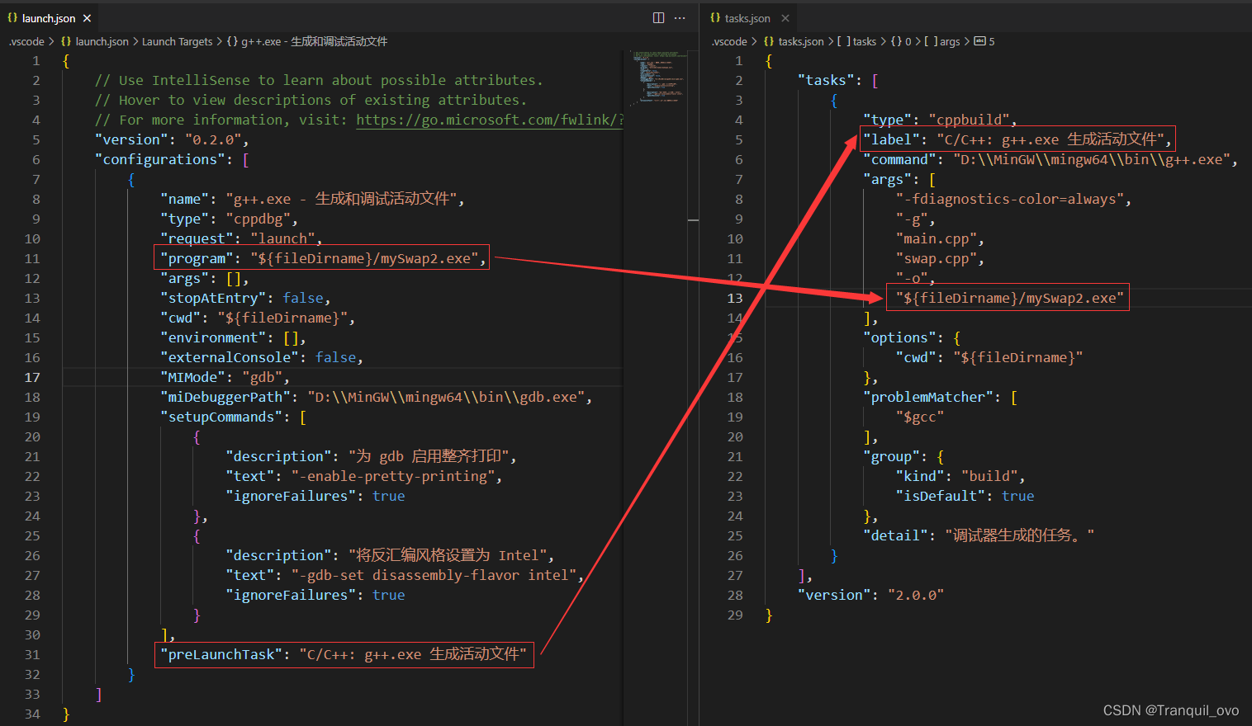Open the go.microsoft.com/fwlink link
Image resolution: width=1252 pixels, height=726 pixels.
click(x=490, y=120)
